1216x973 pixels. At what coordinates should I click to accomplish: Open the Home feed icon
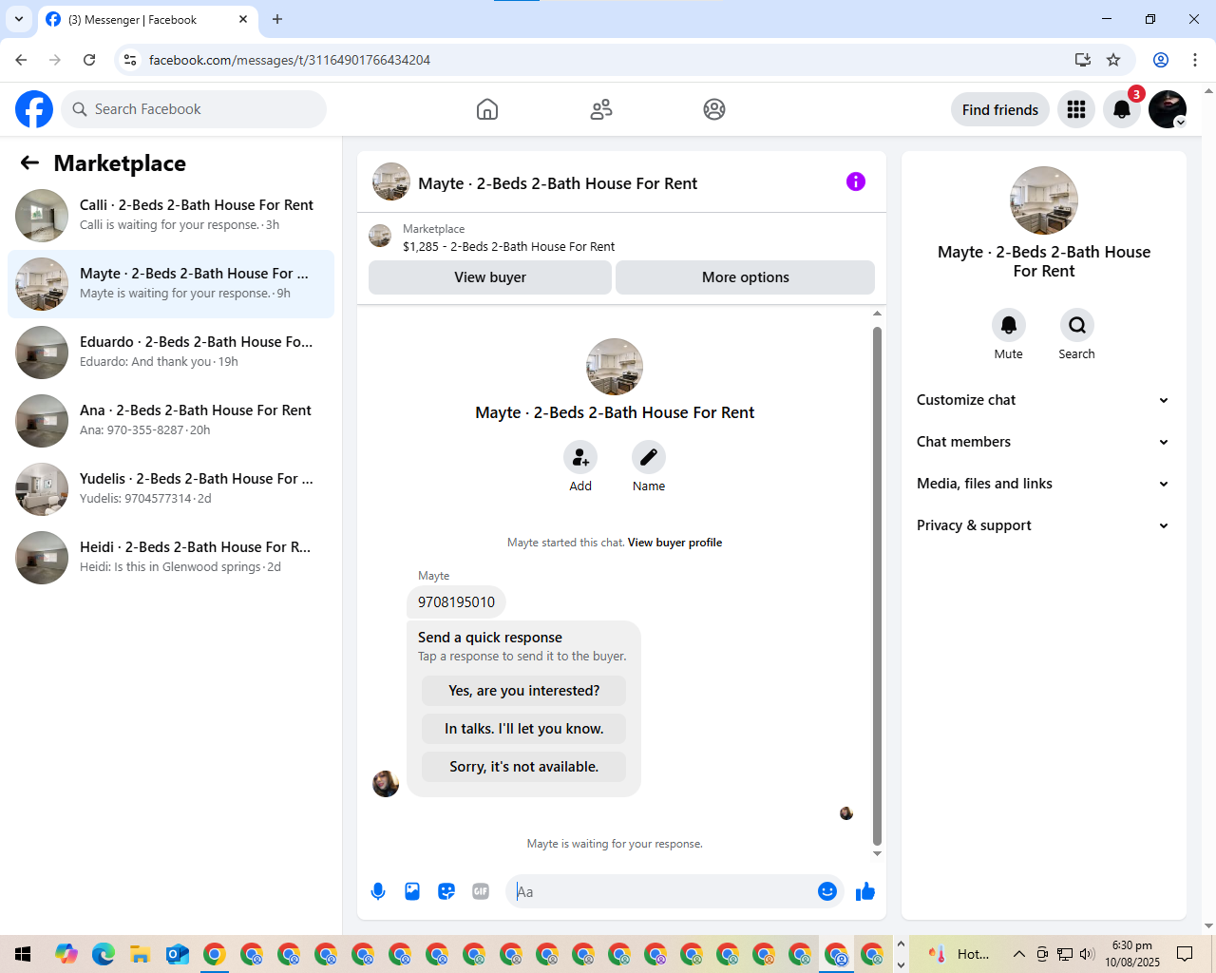tap(487, 109)
